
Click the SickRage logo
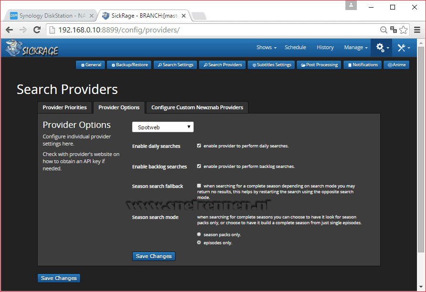(x=32, y=48)
